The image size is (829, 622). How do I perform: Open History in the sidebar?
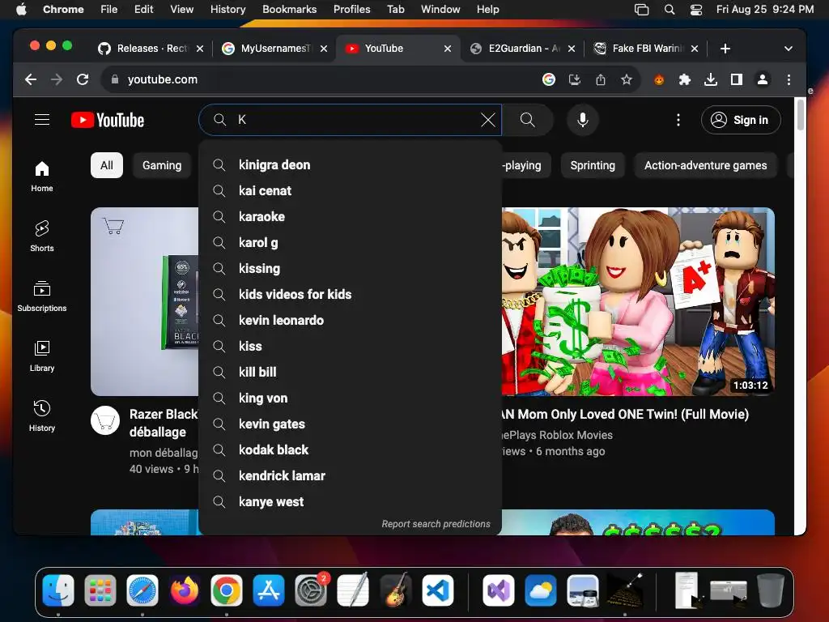click(42, 415)
